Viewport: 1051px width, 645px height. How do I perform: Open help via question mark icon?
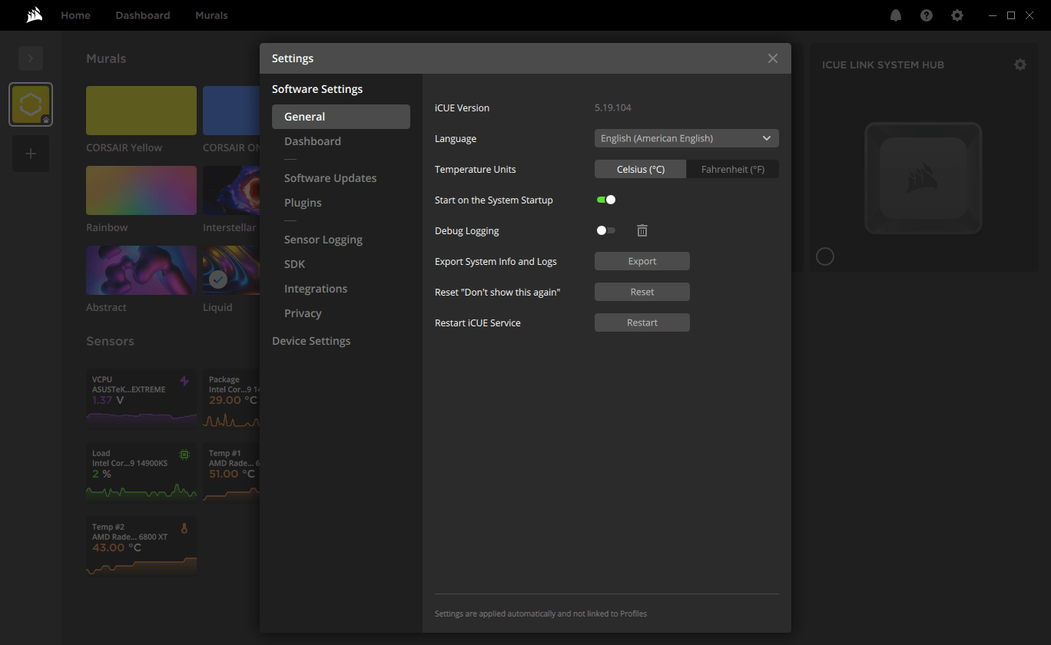point(927,15)
